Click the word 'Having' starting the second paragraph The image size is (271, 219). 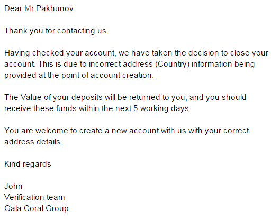17,53
